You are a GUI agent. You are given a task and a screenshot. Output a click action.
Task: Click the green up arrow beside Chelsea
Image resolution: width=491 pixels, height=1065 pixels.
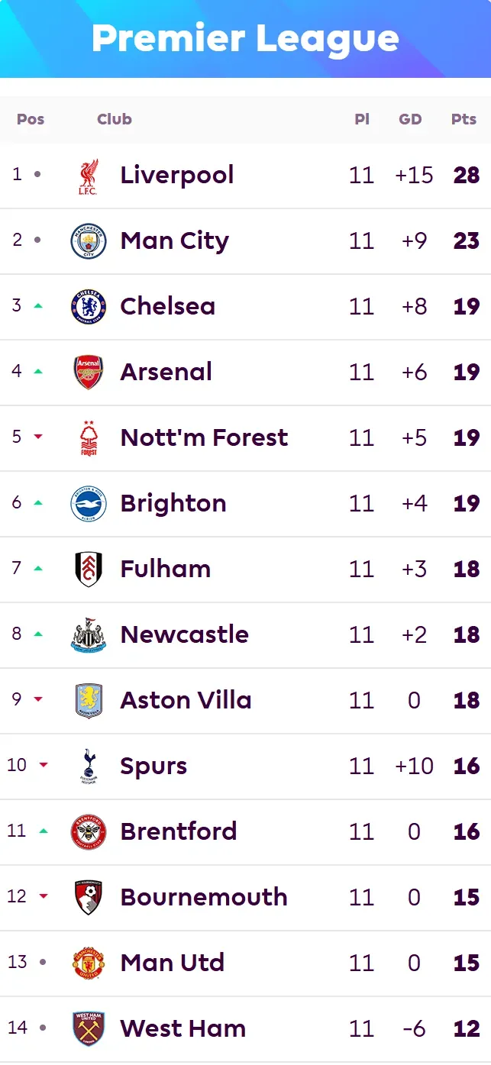38,306
